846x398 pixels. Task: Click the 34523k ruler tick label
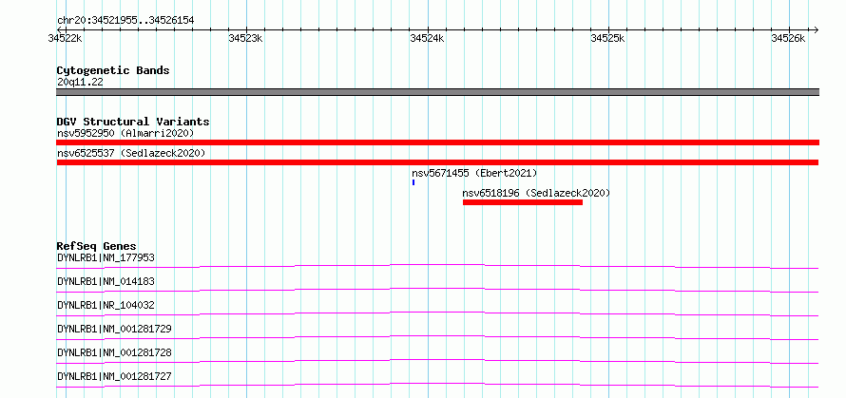coord(245,38)
